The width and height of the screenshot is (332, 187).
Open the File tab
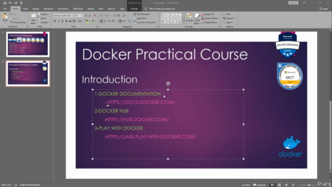tap(5, 9)
